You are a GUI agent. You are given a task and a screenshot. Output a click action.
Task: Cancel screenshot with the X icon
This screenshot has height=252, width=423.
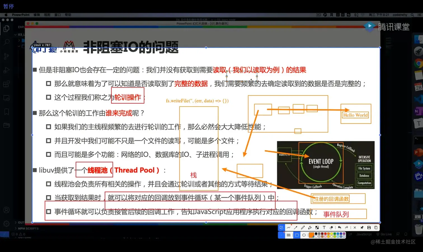pos(355,228)
